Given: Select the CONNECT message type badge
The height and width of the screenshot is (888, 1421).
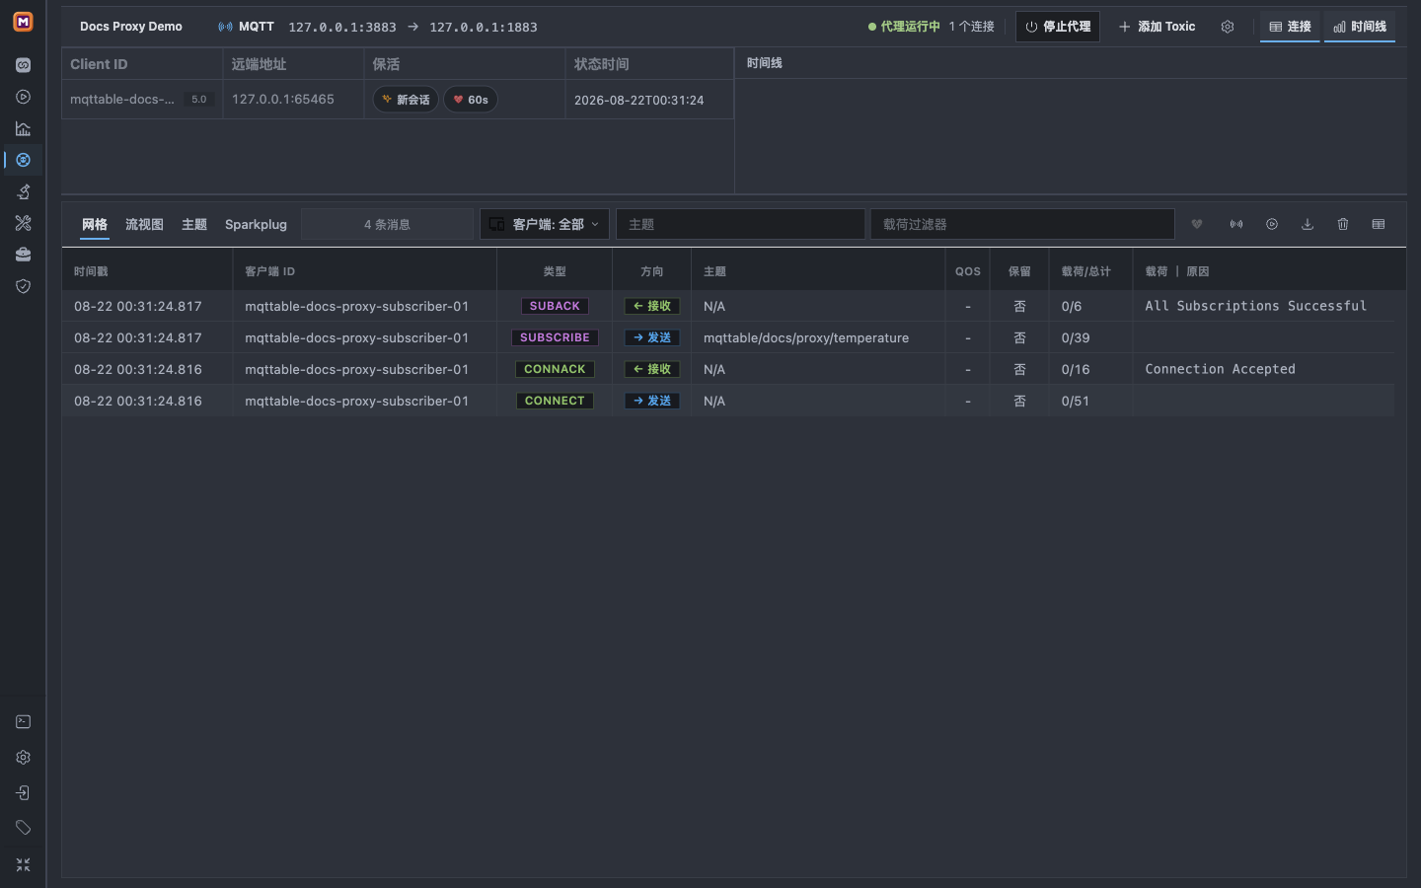Looking at the screenshot, I should (555, 401).
